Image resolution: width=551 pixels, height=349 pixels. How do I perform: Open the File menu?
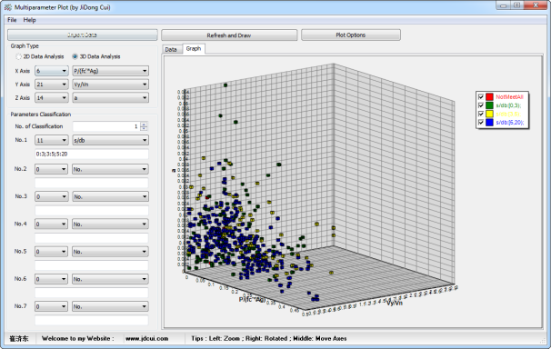click(12, 20)
